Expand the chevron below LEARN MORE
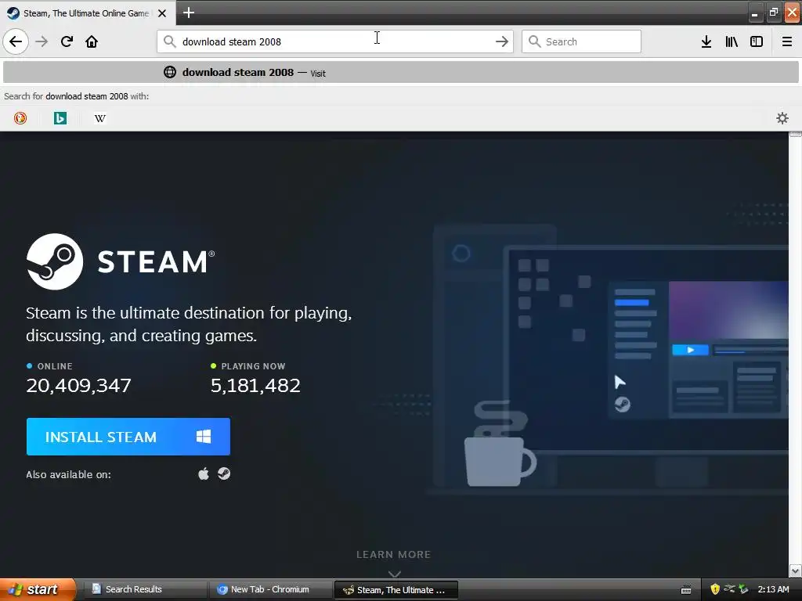The height and width of the screenshot is (601, 802). [x=395, y=574]
